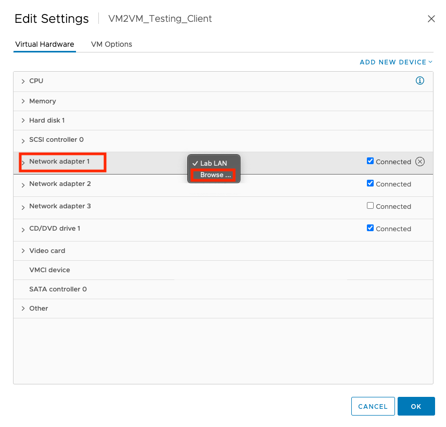Screen dimensions: 446x427
Task: Disable Connected for CD/DVD drive 1
Action: tap(371, 228)
